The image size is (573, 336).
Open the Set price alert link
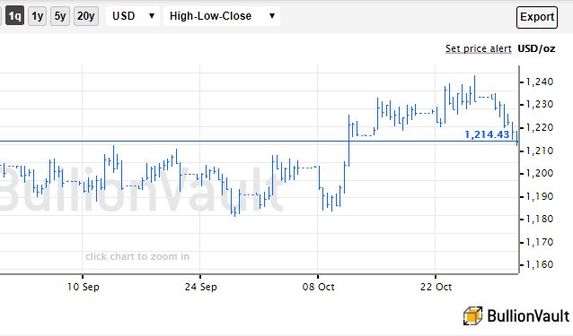(478, 48)
